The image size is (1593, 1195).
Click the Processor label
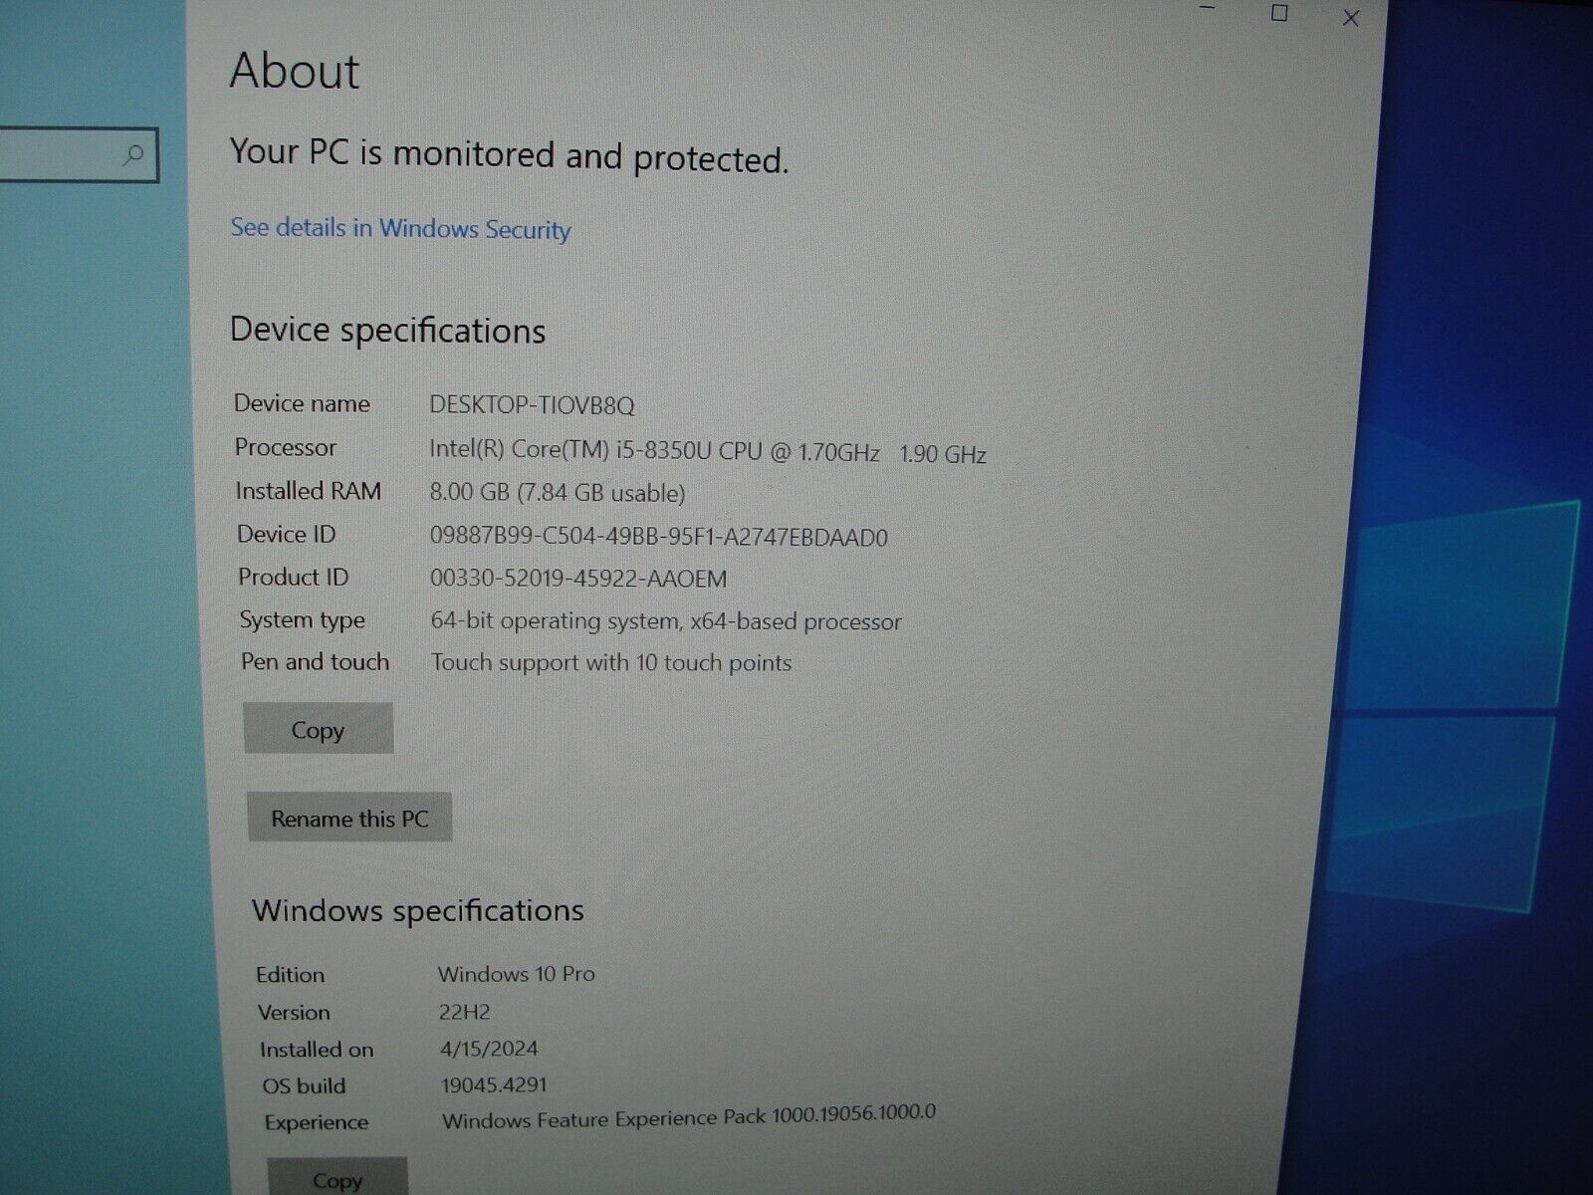[x=286, y=448]
